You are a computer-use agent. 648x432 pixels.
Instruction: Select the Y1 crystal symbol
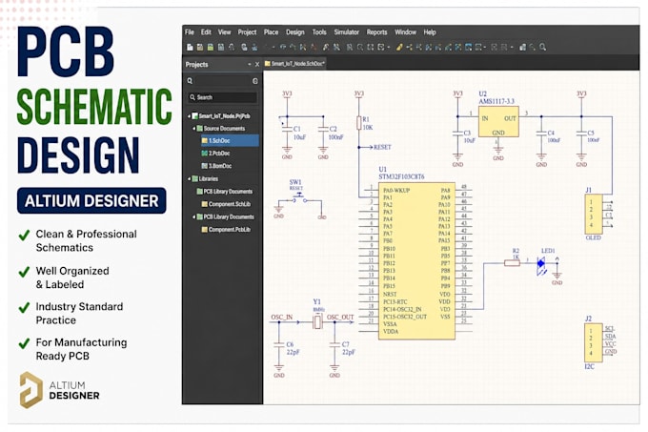tap(317, 322)
